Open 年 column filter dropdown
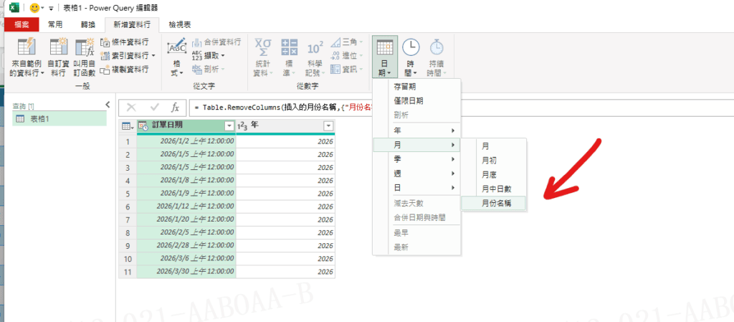Image resolution: width=734 pixels, height=322 pixels. point(328,126)
